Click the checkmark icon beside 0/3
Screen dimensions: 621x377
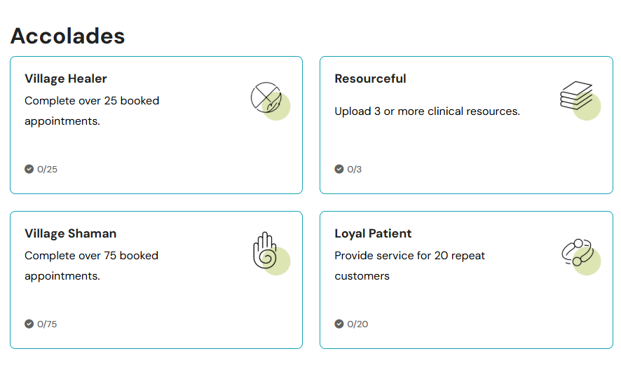click(x=339, y=169)
